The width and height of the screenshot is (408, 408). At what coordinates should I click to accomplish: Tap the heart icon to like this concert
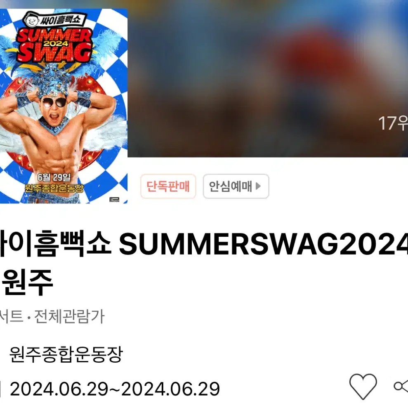tap(363, 387)
